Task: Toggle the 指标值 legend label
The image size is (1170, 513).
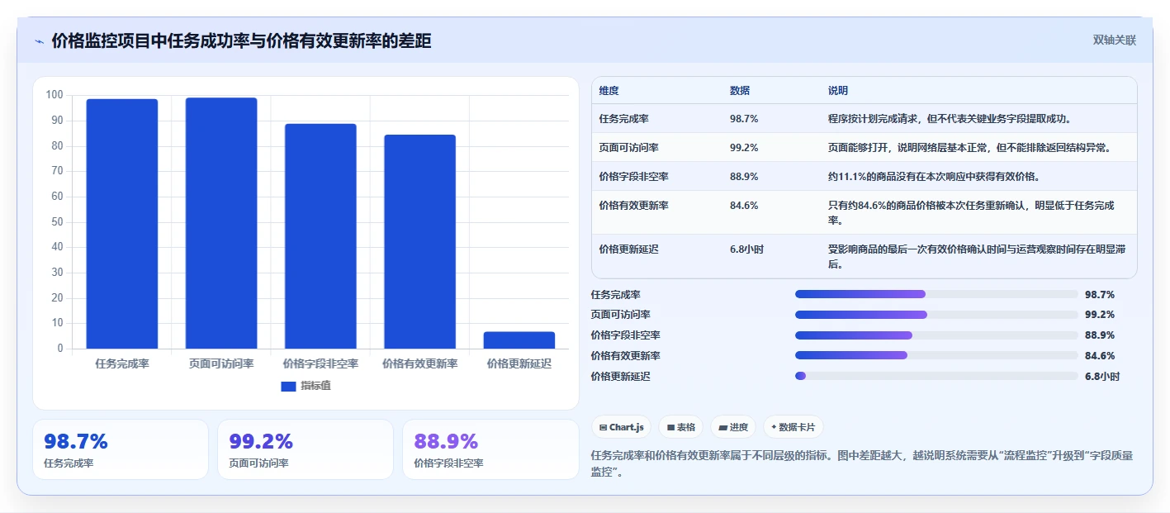Action: tap(315, 386)
